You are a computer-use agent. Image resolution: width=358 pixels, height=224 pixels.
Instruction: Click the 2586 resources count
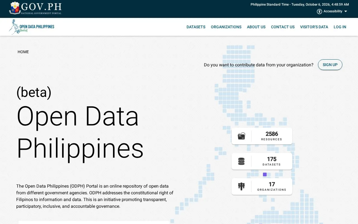click(x=272, y=134)
